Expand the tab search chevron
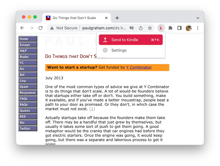The image size is (220, 166). point(198,18)
